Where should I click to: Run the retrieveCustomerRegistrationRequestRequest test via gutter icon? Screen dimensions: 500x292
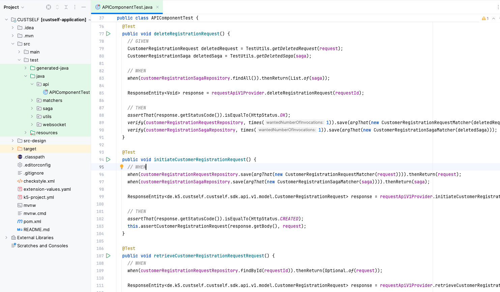click(108, 256)
